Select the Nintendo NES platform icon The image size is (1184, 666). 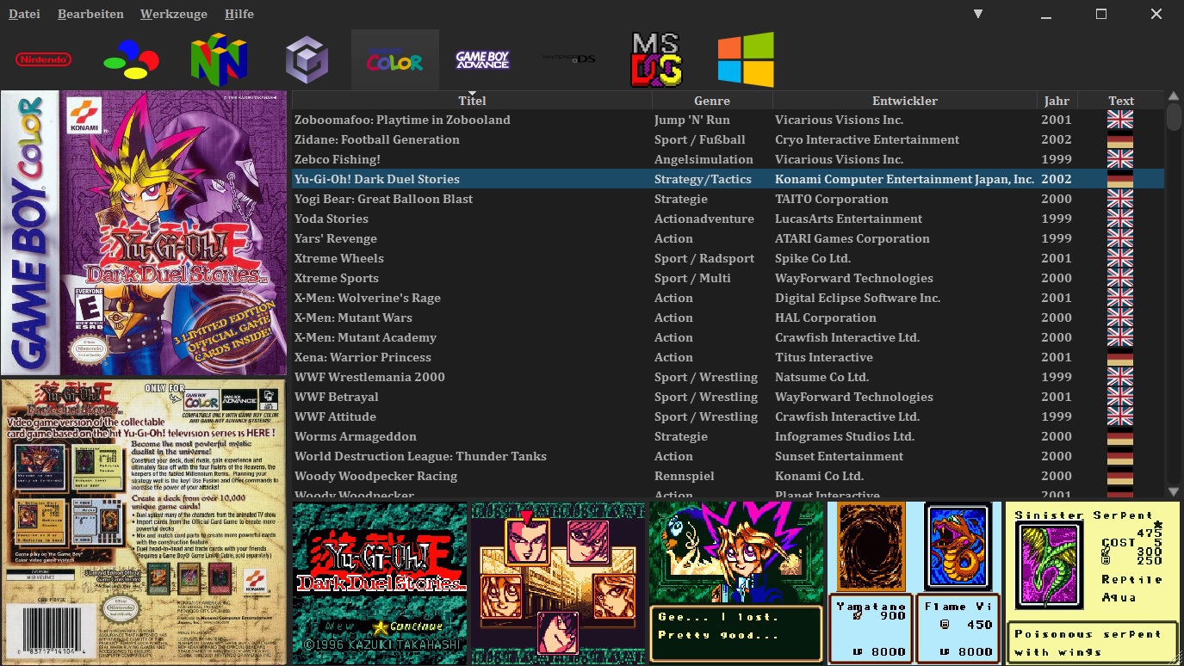pyautogui.click(x=44, y=59)
